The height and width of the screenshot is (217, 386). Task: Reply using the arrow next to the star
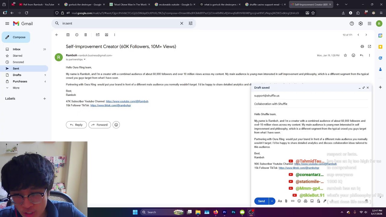point(361,55)
